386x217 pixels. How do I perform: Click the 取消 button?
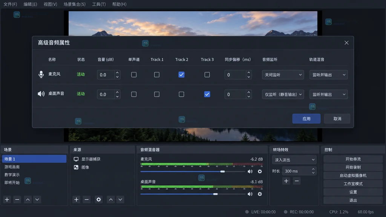[x=337, y=119]
